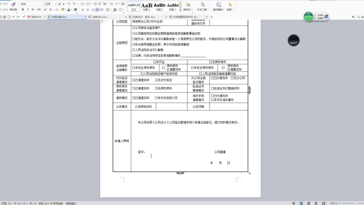Apply highlight color to text
This screenshot has width=364, height=205.
coord(63,9)
